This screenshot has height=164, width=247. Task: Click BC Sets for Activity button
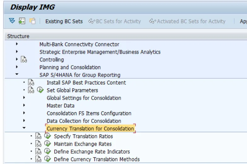click(115, 21)
